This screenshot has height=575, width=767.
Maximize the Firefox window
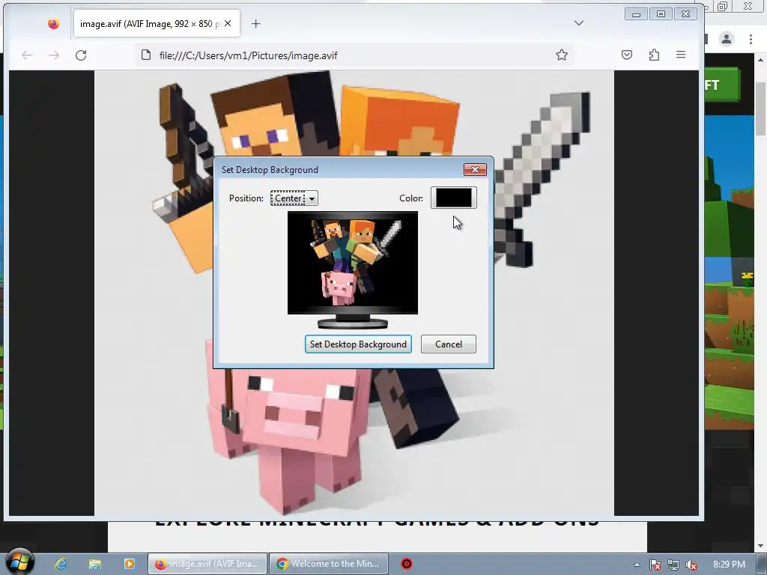[x=661, y=14]
